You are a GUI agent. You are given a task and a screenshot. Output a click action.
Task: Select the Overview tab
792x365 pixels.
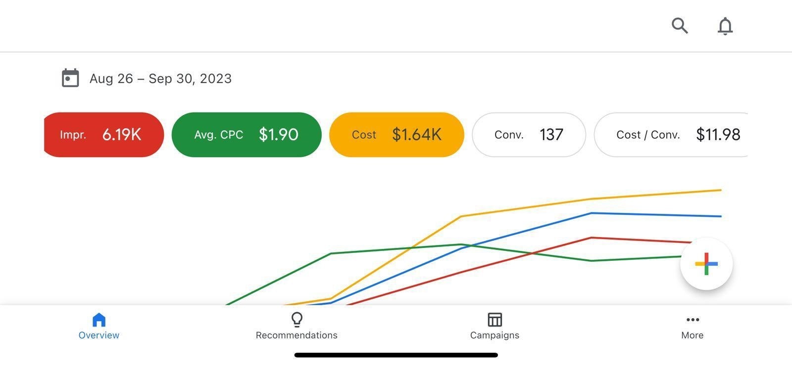[x=99, y=326]
